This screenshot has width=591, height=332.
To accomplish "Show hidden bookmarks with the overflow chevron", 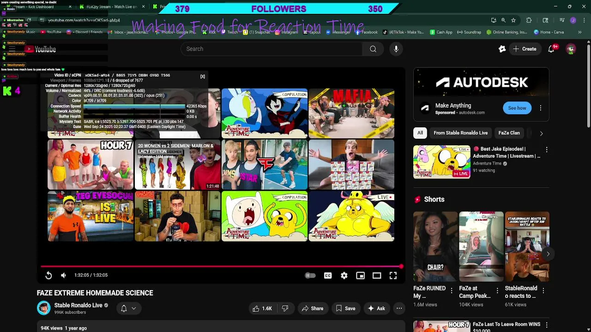I will click(580, 32).
